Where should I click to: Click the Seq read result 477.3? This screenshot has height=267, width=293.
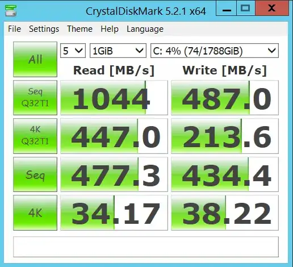[114, 174]
